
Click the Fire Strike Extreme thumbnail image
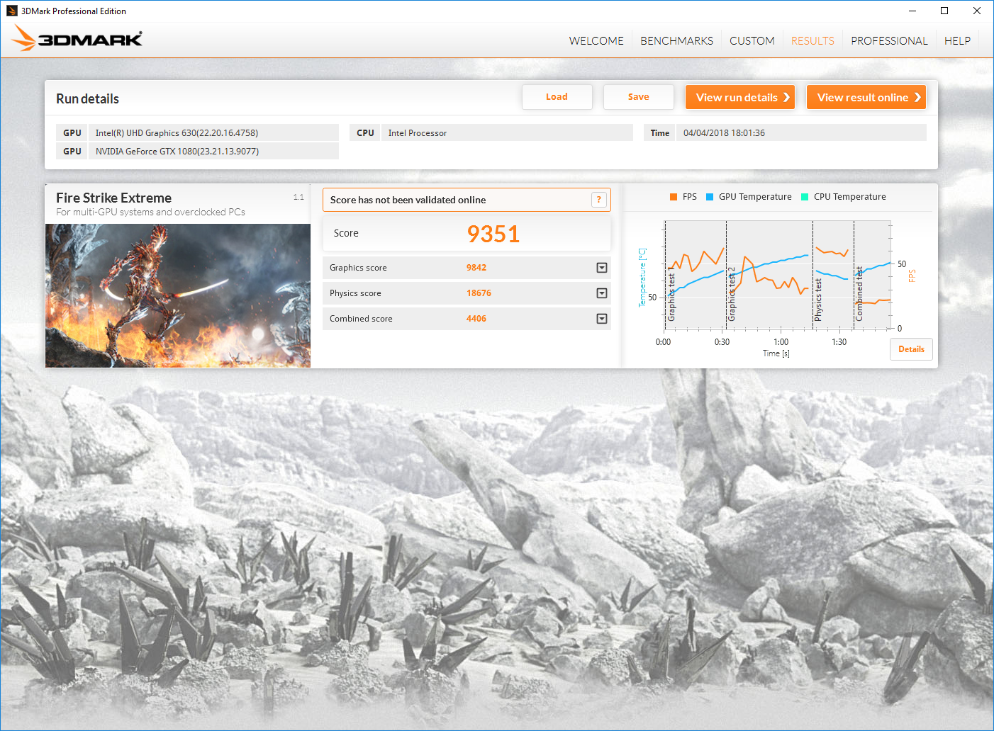coord(178,295)
